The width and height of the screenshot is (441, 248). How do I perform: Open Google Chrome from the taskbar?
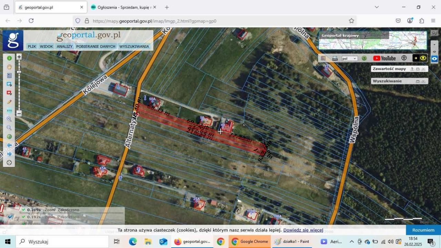249,241
